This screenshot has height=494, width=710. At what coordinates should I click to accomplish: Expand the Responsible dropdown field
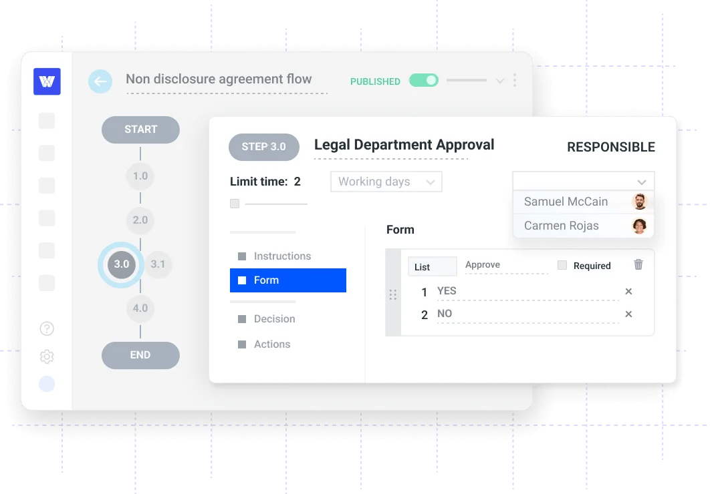(583, 181)
